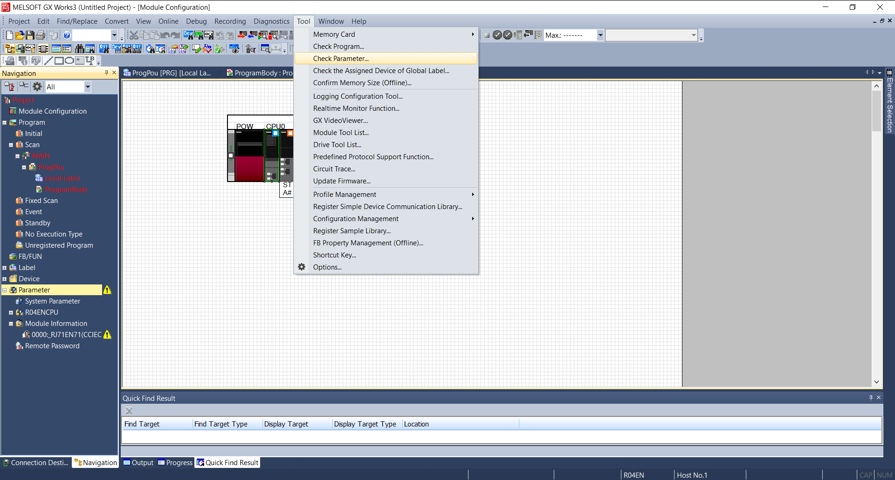
Task: Open the Max.: ------- dropdown
Action: tap(600, 35)
